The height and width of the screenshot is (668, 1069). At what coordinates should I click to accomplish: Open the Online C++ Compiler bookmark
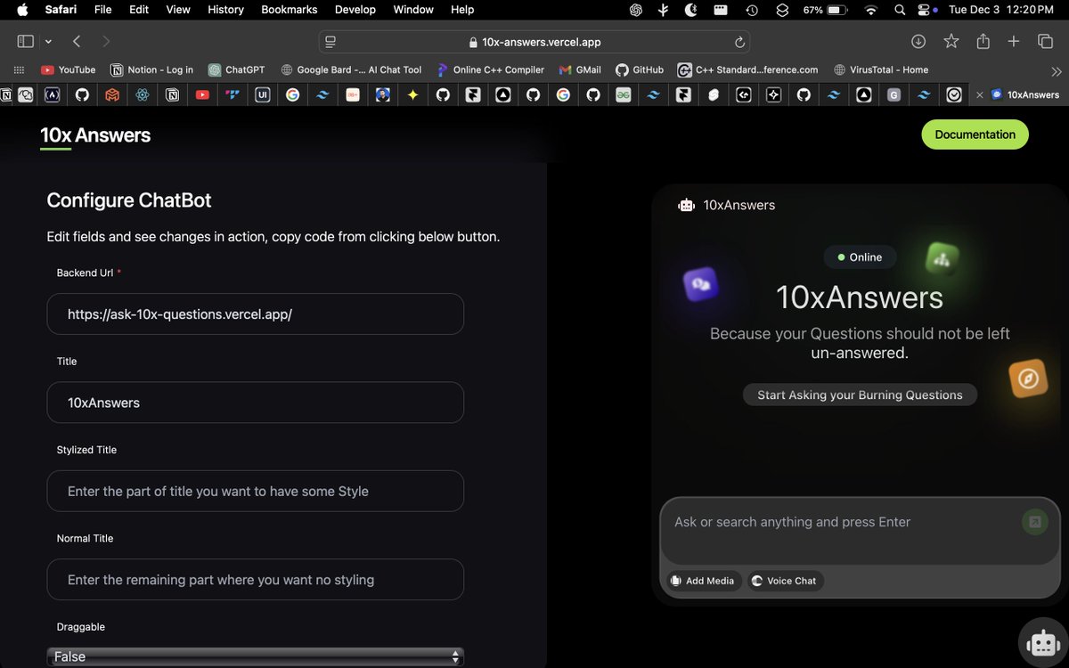click(x=491, y=69)
